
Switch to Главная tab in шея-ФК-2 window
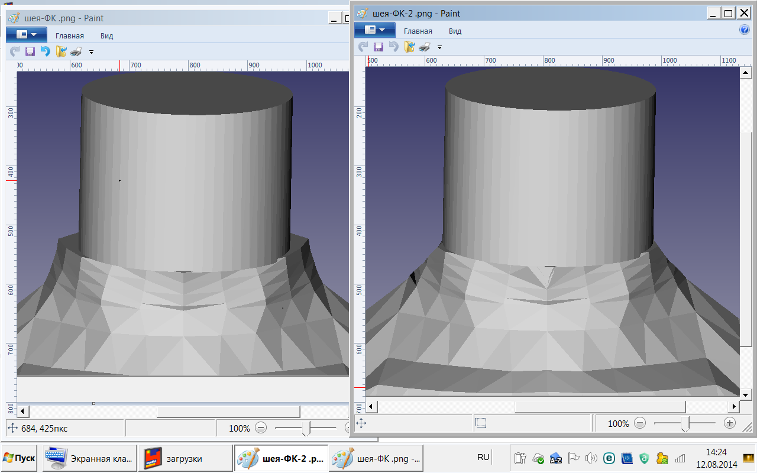[418, 31]
